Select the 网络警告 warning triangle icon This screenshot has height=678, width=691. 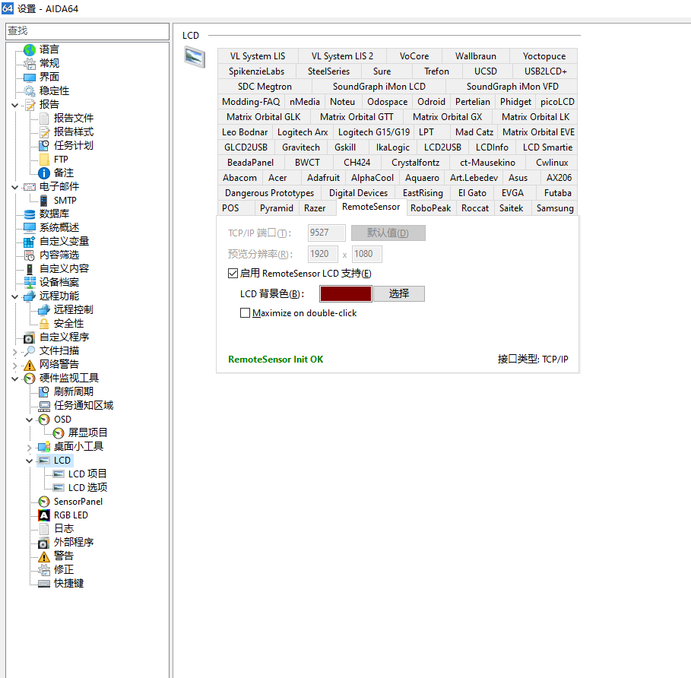(x=30, y=365)
